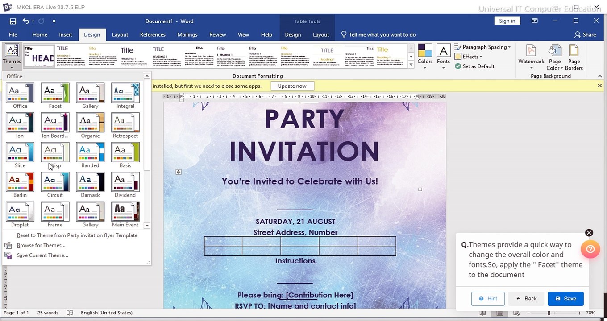Click the Hint button
The width and height of the screenshot is (607, 321).
(487, 299)
